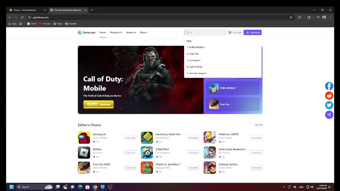Image resolution: width=340 pixels, height=191 pixels.
Task: Expand the Blog dropdown menu
Action: [144, 32]
